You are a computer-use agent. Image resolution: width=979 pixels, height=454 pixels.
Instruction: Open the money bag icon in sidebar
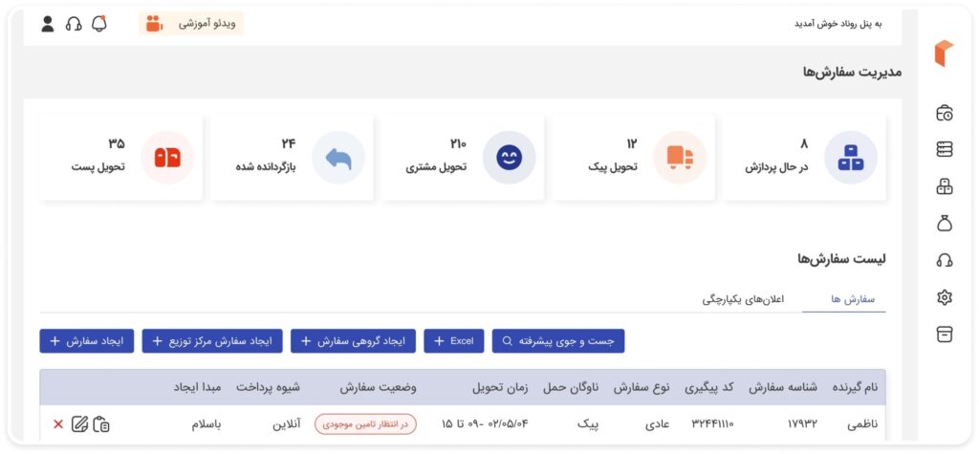coord(945,224)
